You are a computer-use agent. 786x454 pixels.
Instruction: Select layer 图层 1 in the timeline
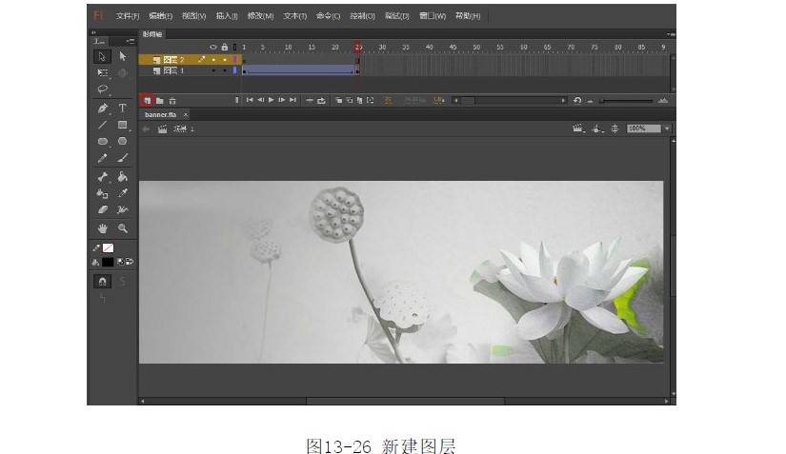click(172, 70)
